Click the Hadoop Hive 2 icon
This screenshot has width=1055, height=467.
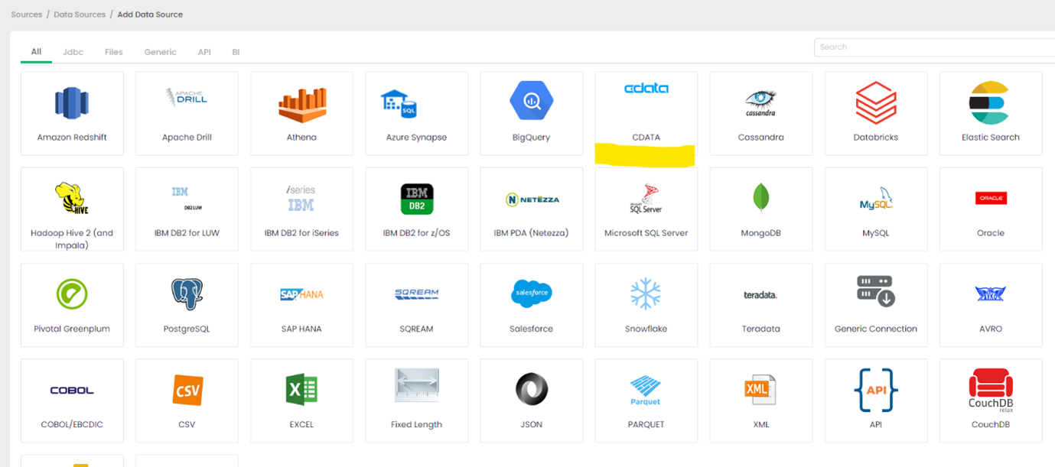tap(72, 199)
